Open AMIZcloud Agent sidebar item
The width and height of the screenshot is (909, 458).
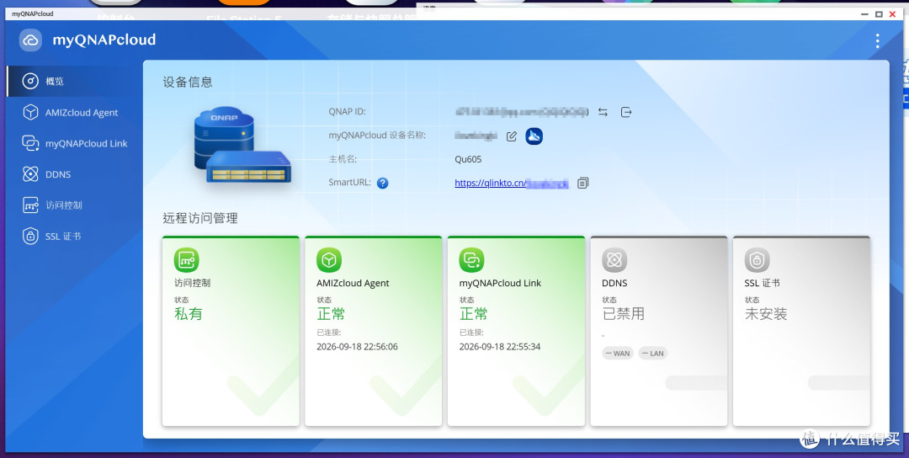(75, 113)
